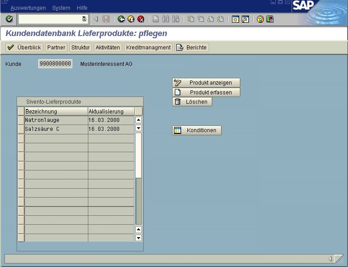Click the Salzsäure C cell
The width and height of the screenshot is (348, 267).
(56, 129)
